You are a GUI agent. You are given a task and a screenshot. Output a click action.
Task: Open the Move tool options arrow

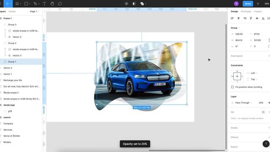pos(11,4)
